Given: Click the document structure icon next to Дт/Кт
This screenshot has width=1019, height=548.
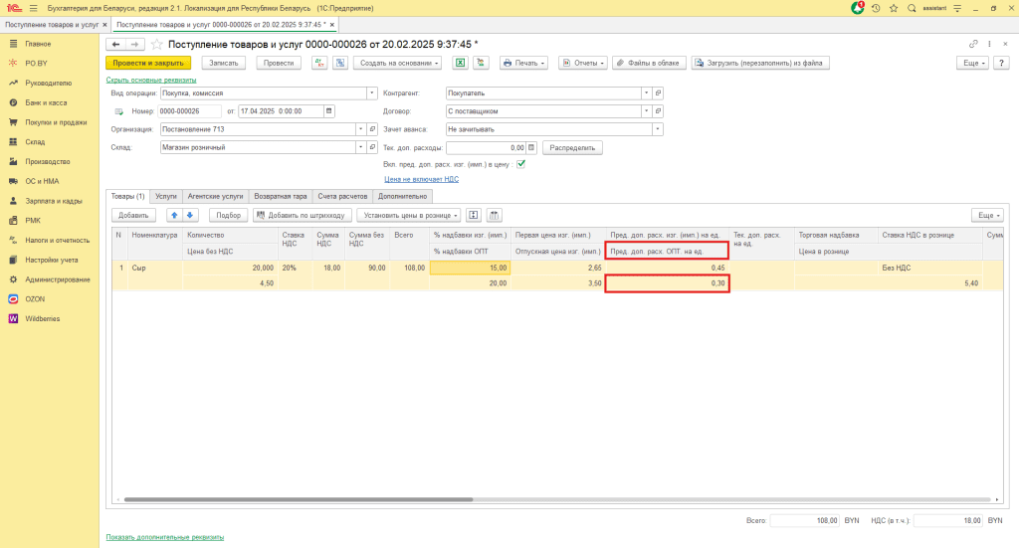Looking at the screenshot, I should tap(340, 63).
